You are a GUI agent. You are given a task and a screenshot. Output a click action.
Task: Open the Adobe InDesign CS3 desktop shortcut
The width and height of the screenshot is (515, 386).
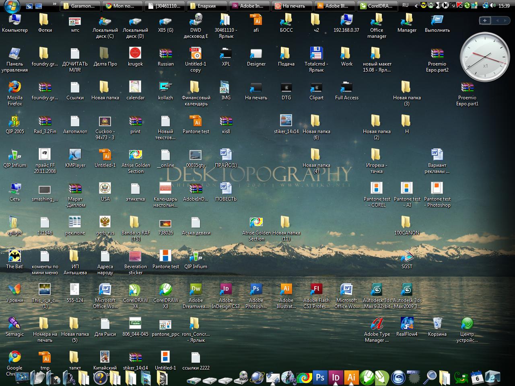(x=226, y=290)
